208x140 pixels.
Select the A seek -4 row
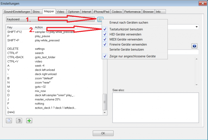click(54, 66)
